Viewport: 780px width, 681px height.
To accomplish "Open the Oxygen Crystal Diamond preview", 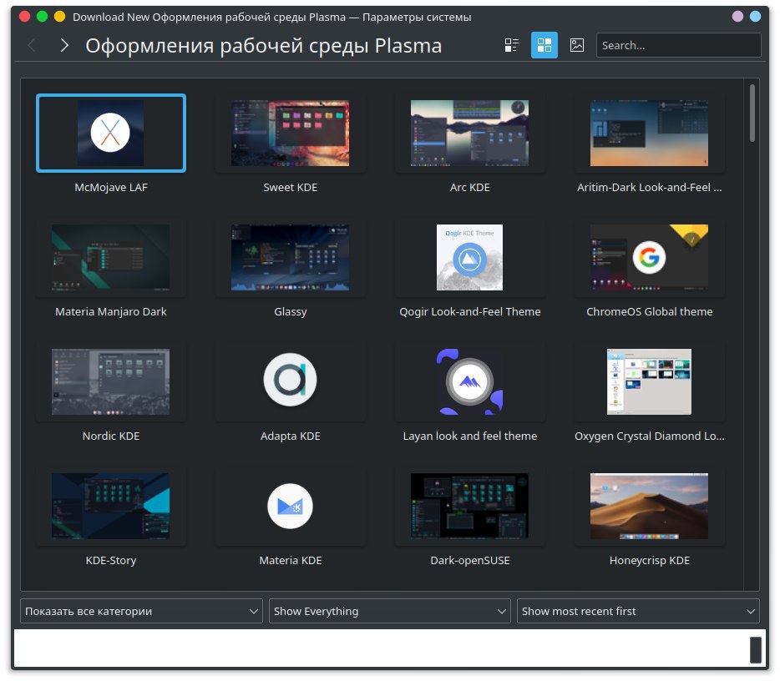I will (649, 381).
